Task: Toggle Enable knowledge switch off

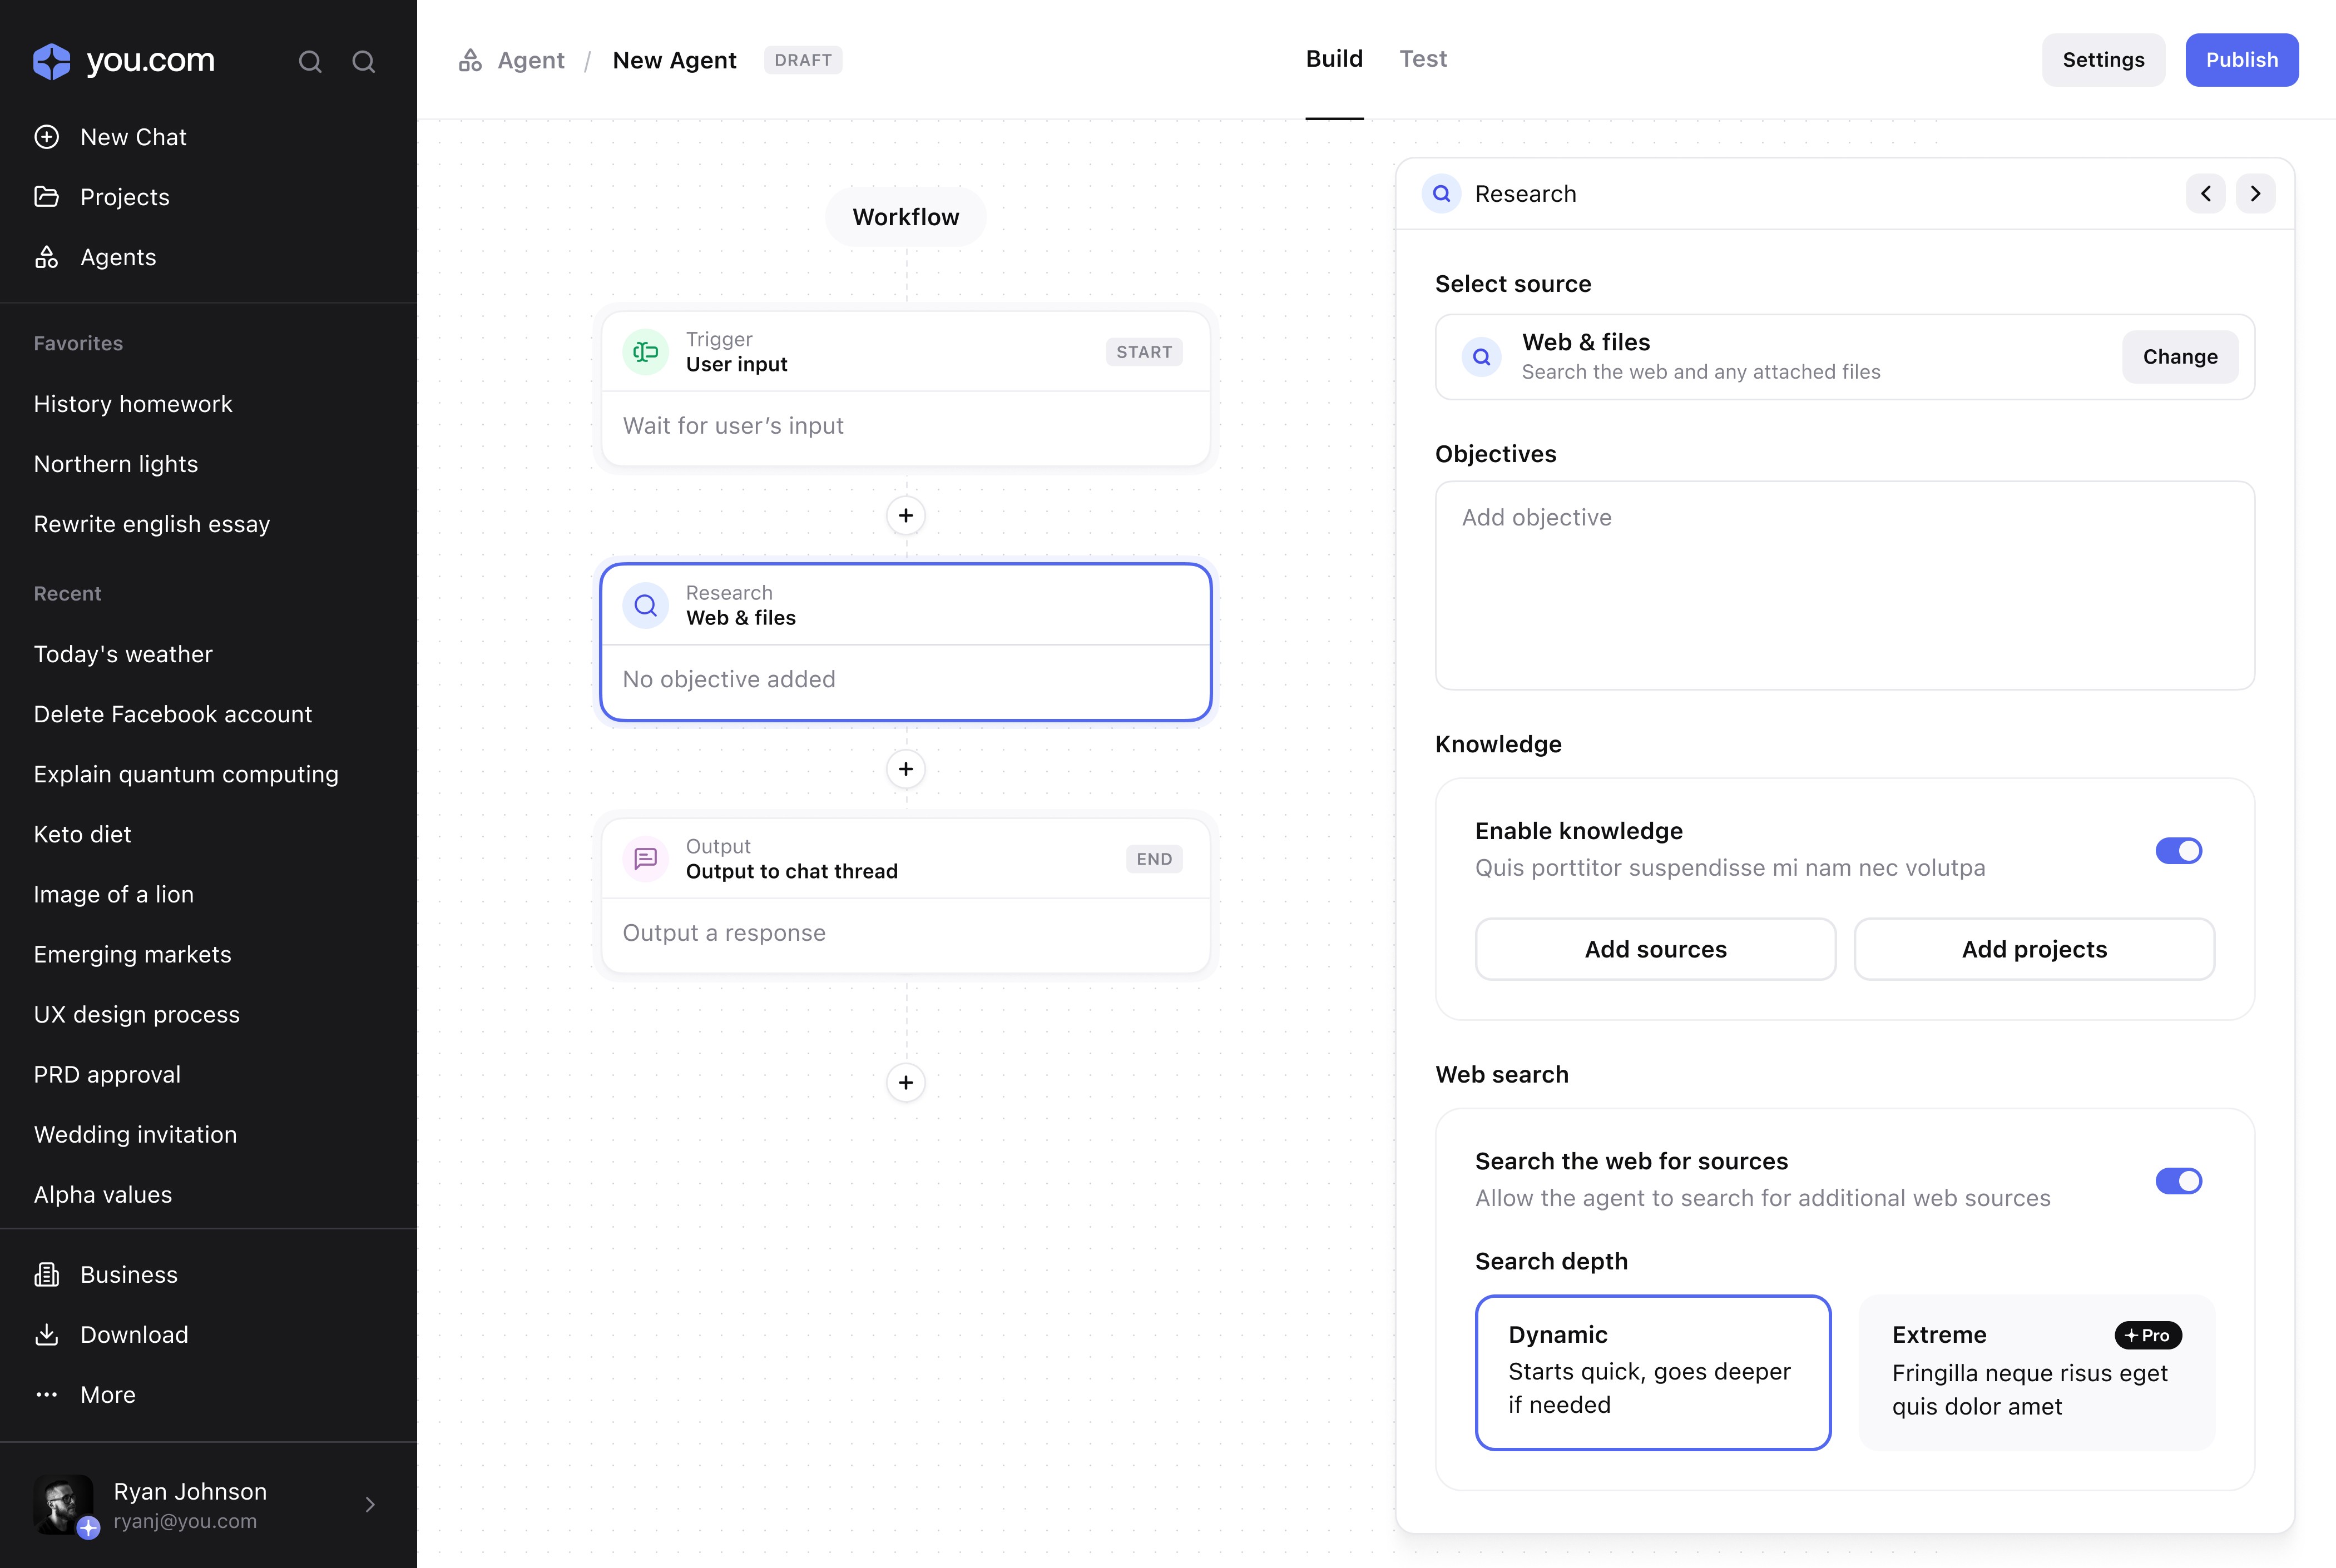Action: pyautogui.click(x=2178, y=851)
